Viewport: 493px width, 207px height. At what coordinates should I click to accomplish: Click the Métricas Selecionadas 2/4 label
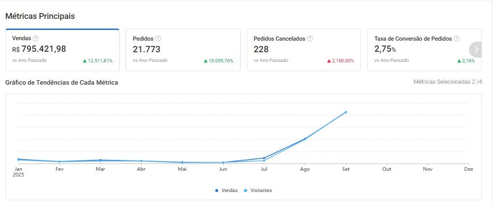click(448, 82)
